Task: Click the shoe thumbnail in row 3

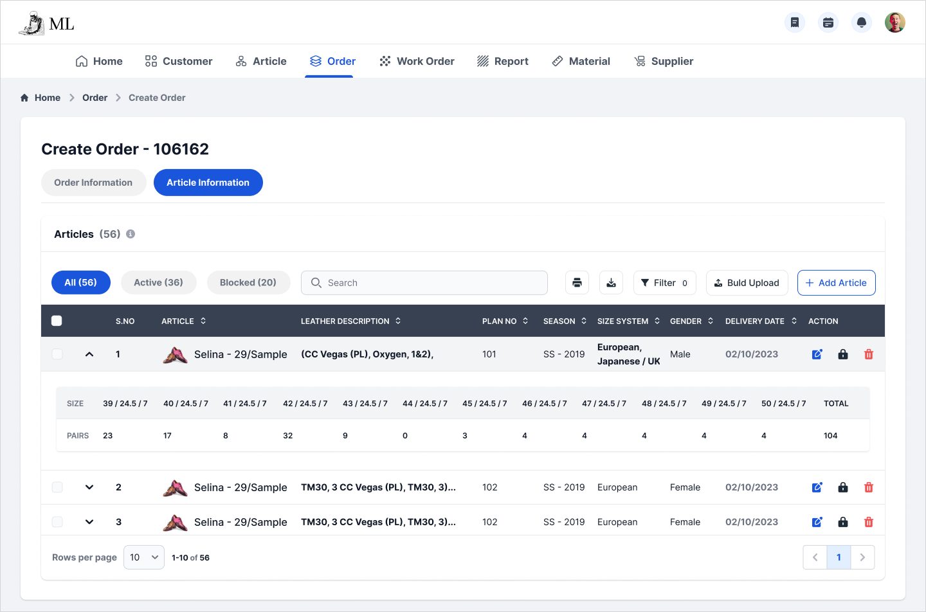Action: (x=175, y=523)
